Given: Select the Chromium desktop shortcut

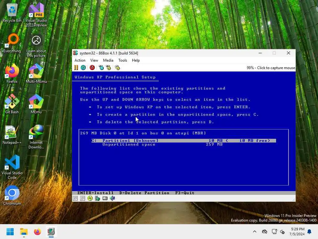Looking at the screenshot, I should (12, 196).
